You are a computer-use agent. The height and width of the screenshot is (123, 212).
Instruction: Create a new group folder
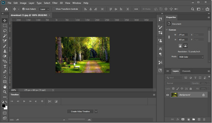194,119
